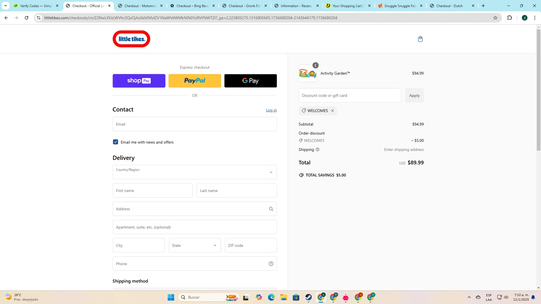Click the address search magnifier icon
Image resolution: width=541 pixels, height=304 pixels.
tap(271, 209)
